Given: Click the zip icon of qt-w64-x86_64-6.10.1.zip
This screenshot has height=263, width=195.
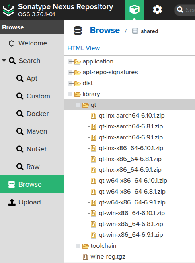Looking at the screenshot, I should (x=93, y=181).
